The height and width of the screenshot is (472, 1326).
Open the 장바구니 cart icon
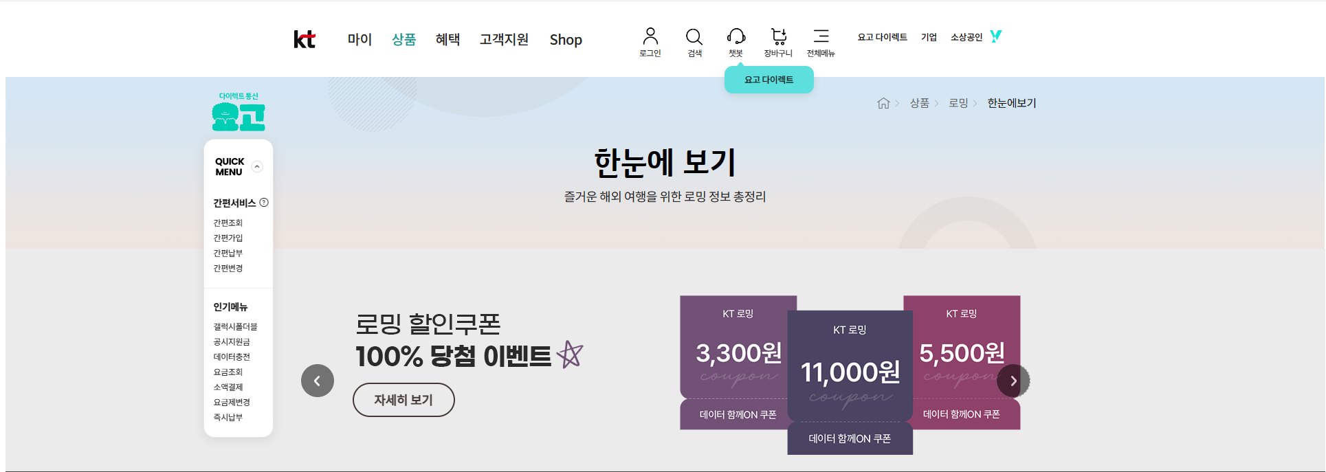778,42
